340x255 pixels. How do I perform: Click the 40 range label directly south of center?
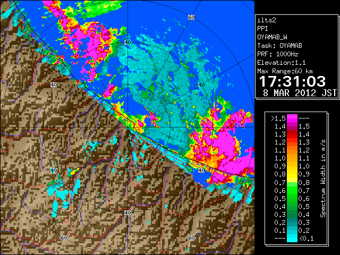coord(127,212)
